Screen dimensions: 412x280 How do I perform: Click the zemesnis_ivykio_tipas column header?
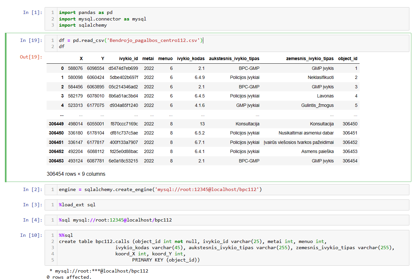[x=310, y=59]
